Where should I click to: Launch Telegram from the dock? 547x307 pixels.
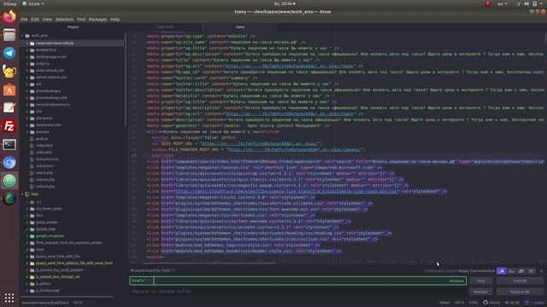(x=9, y=53)
